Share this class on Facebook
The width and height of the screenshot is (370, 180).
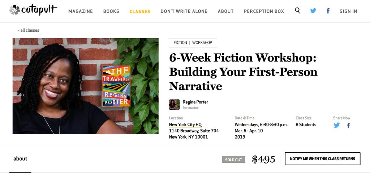(349, 125)
